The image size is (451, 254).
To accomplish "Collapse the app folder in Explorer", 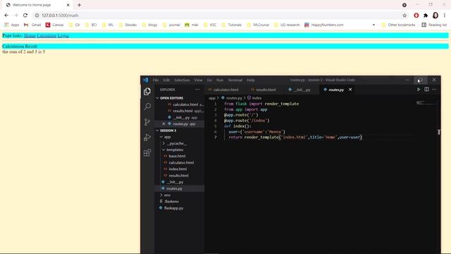I will tap(167, 137).
